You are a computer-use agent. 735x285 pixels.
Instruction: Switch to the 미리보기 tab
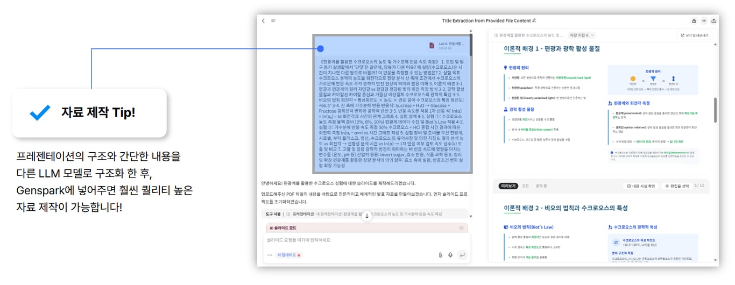pos(507,186)
